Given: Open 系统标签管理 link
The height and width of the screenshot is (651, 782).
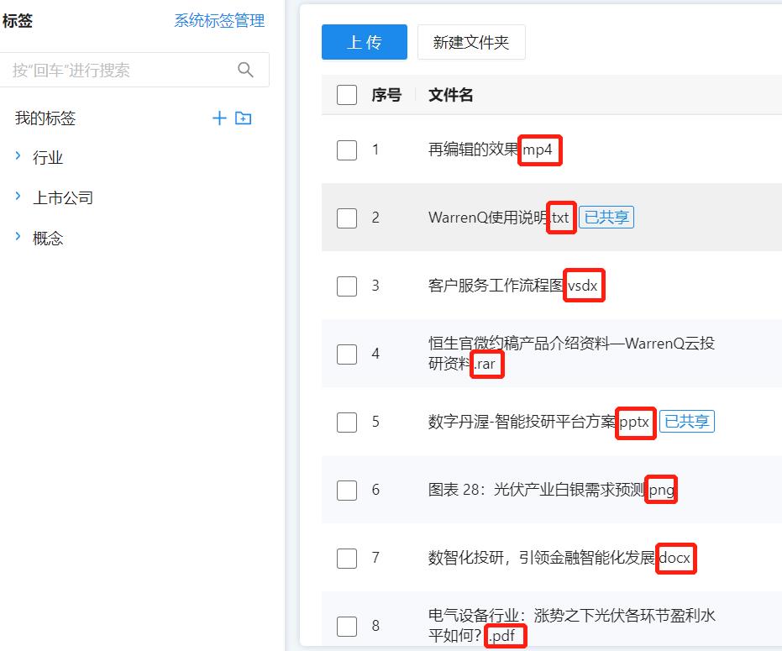Looking at the screenshot, I should (219, 21).
